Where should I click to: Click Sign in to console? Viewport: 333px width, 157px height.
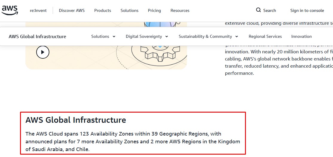(x=307, y=11)
